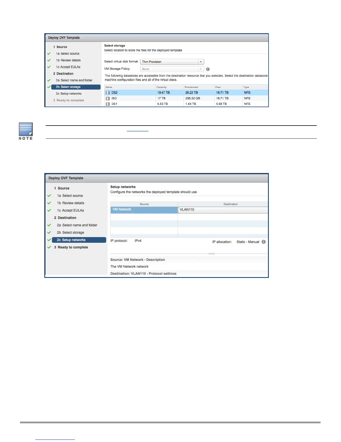Click 'Destination: VLAN110 - Protocol settings' heading

[x=143, y=274]
